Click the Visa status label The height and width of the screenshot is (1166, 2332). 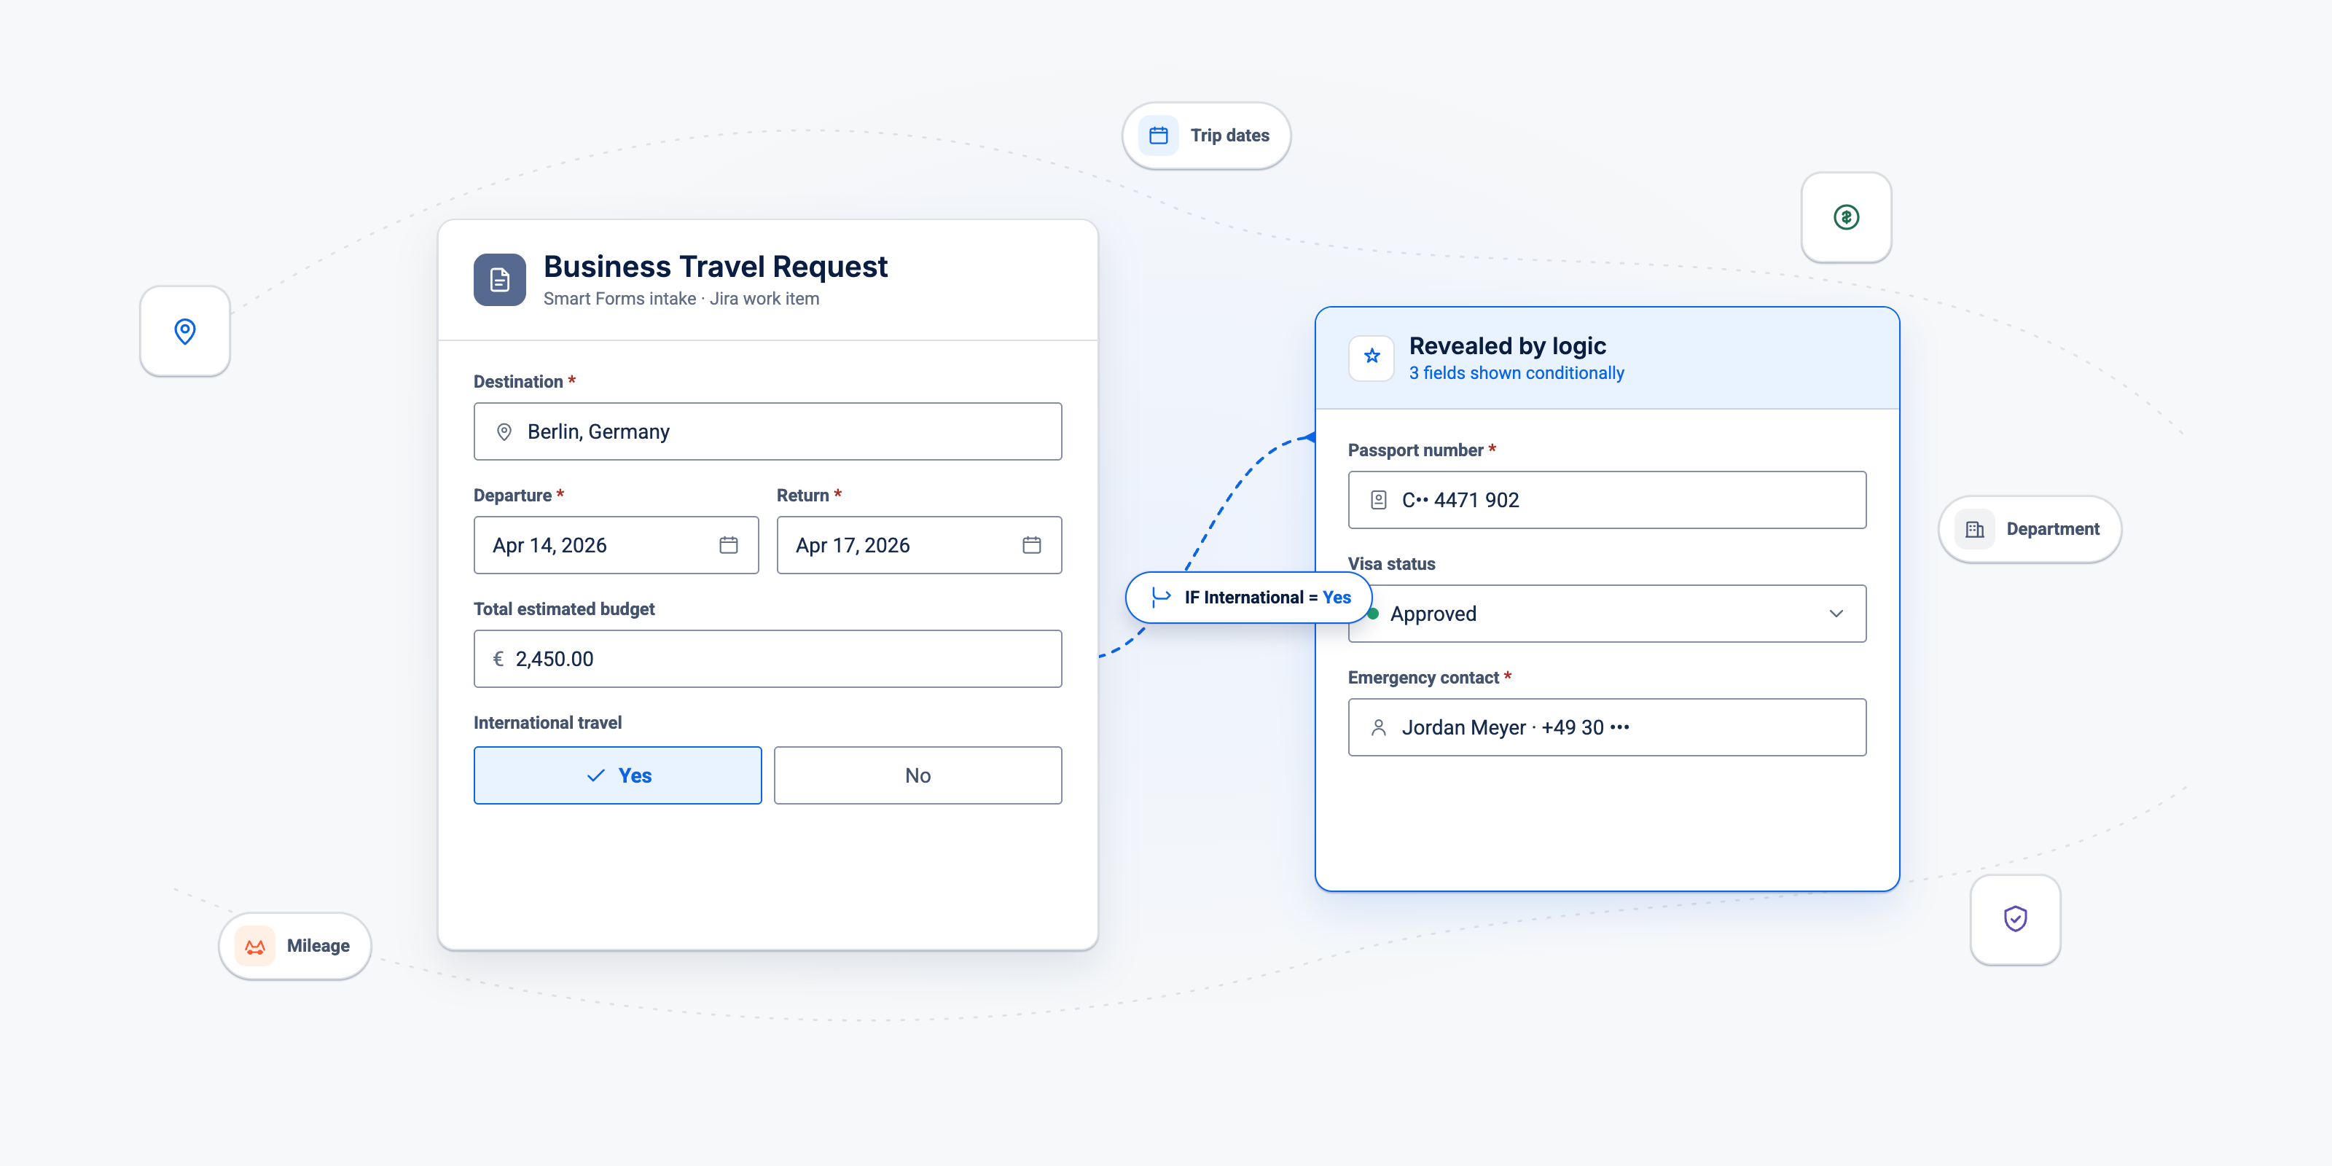pyautogui.click(x=1391, y=564)
